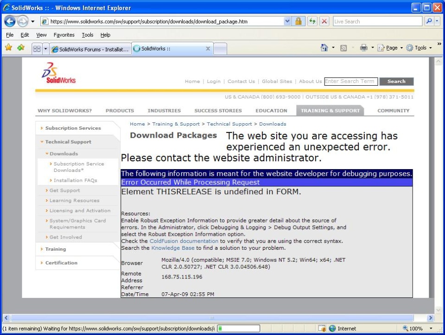The height and width of the screenshot is (335, 445).
Task: Open Licensing and Activation sidebar link
Action: pos(80,211)
